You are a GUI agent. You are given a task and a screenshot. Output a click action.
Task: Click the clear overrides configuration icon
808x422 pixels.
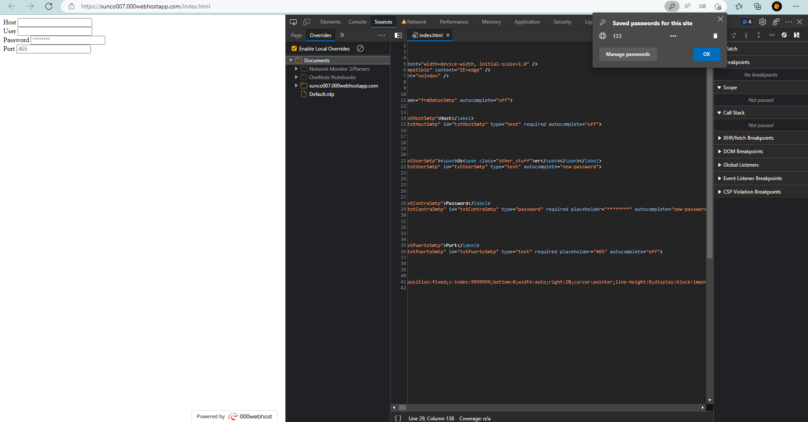pyautogui.click(x=360, y=48)
